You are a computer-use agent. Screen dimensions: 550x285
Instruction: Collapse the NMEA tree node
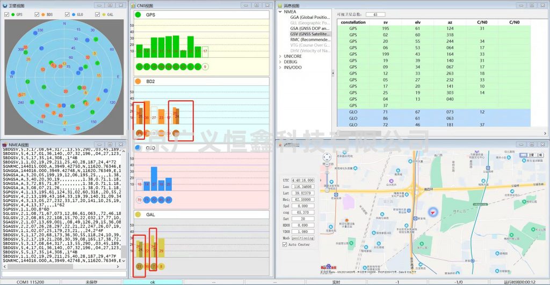(280, 12)
